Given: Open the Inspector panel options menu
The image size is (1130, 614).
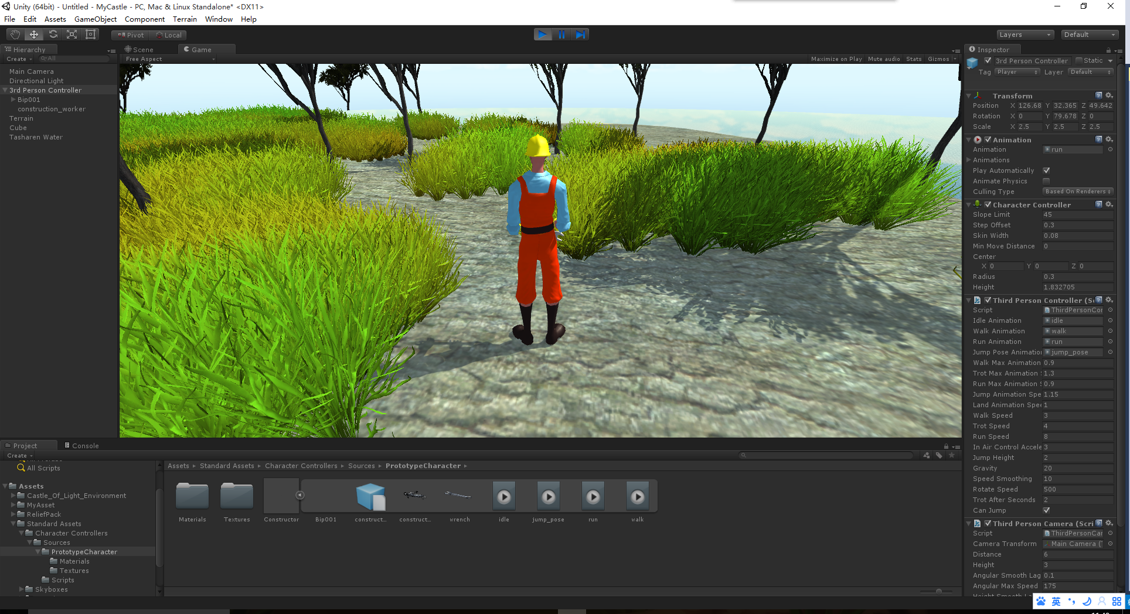Looking at the screenshot, I should (x=1118, y=50).
